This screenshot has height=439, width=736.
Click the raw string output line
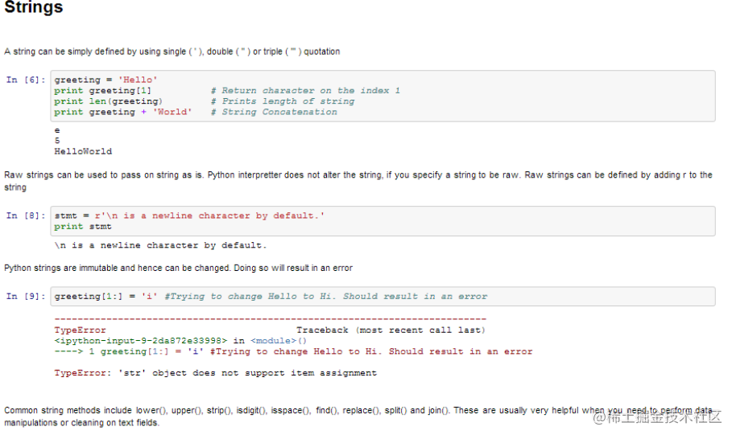(160, 245)
